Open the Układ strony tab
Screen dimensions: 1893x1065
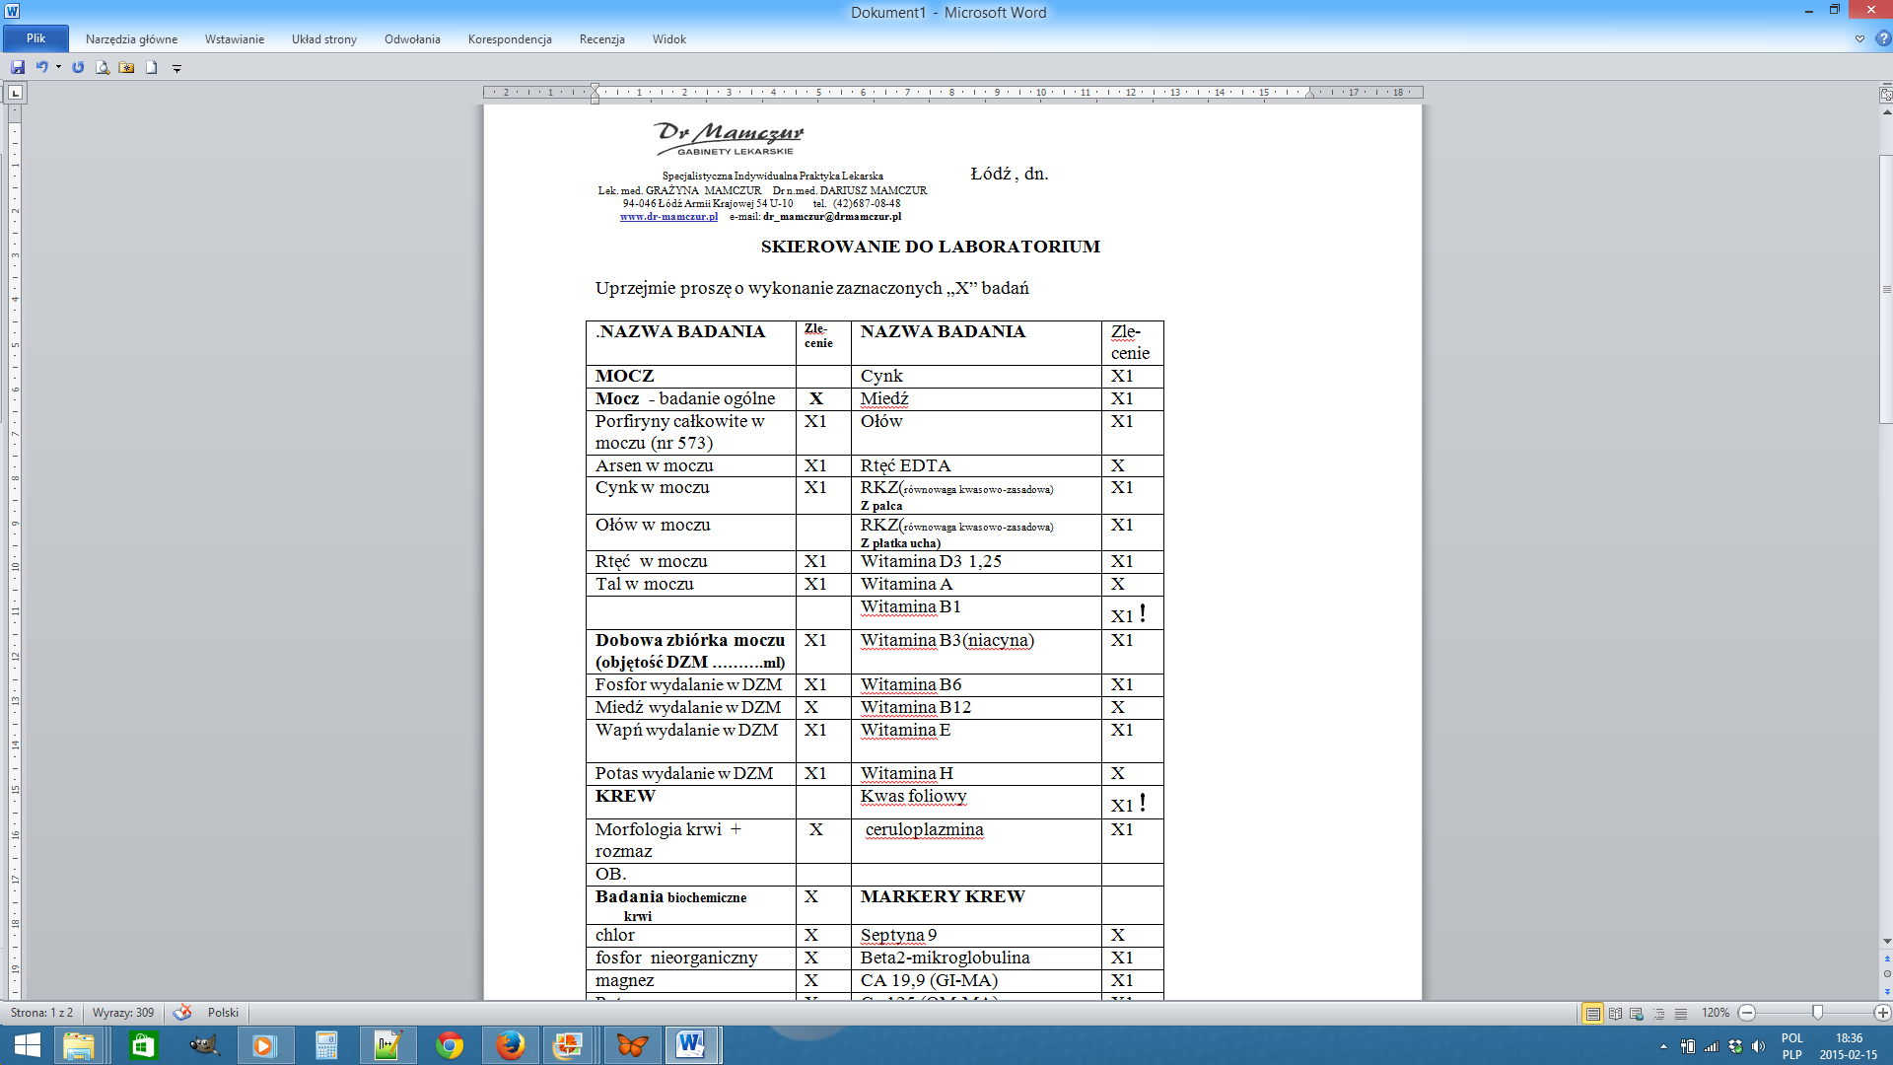click(324, 39)
